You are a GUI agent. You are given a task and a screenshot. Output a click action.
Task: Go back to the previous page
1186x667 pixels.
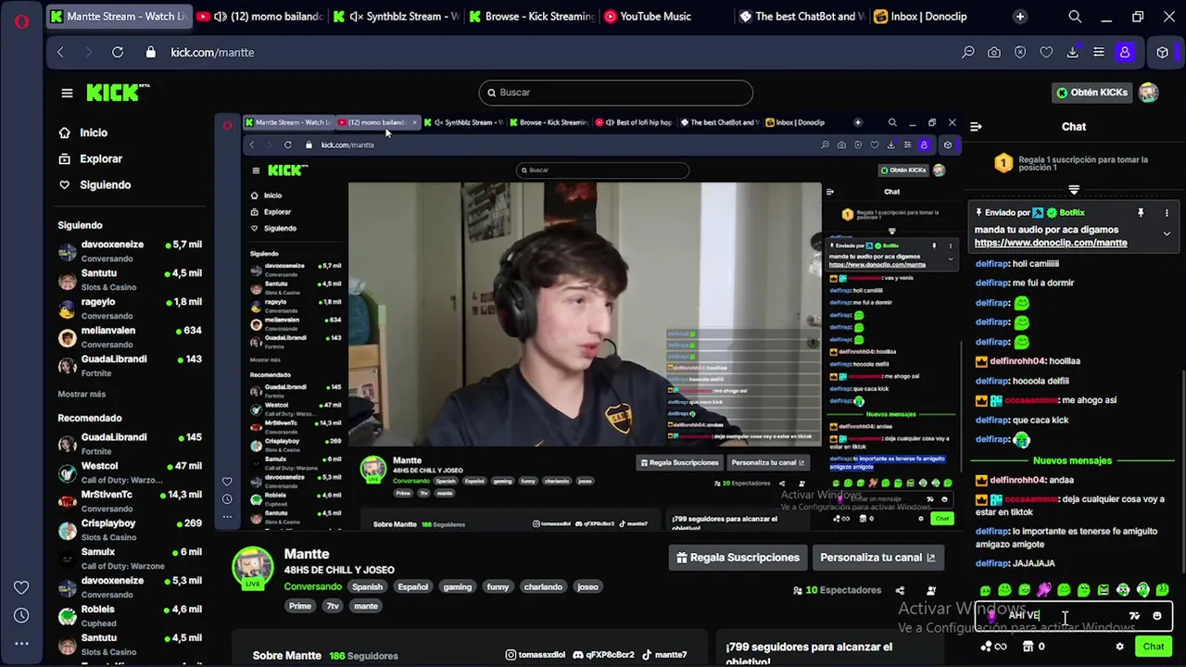coord(60,53)
